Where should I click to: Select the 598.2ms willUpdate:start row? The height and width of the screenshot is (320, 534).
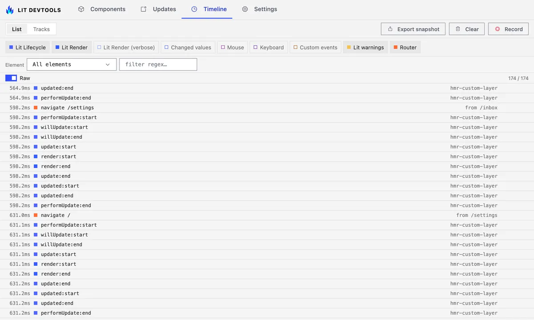pyautogui.click(x=267, y=127)
